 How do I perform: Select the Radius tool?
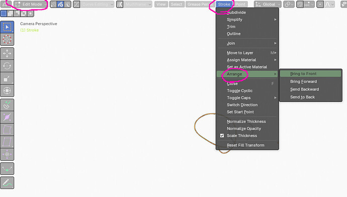[7, 117]
